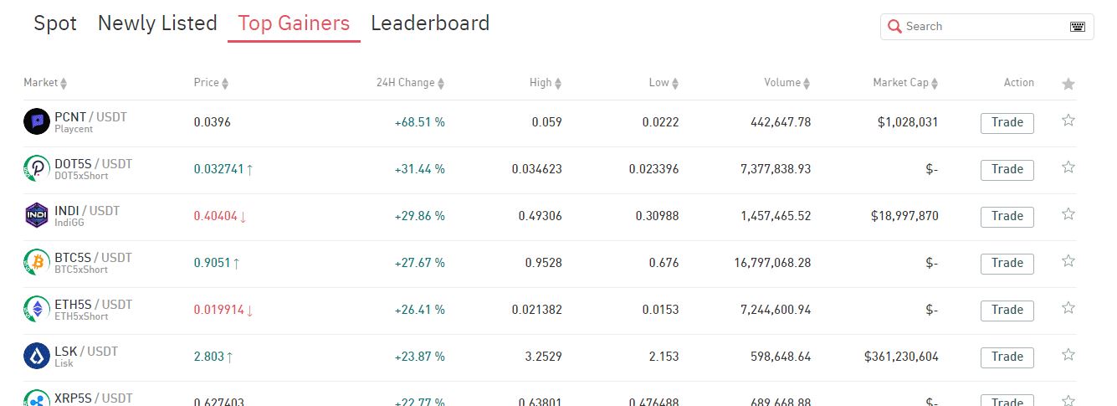Sort by the 24H Change column arrows
Image resolution: width=1117 pixels, height=406 pixels.
[x=441, y=84]
